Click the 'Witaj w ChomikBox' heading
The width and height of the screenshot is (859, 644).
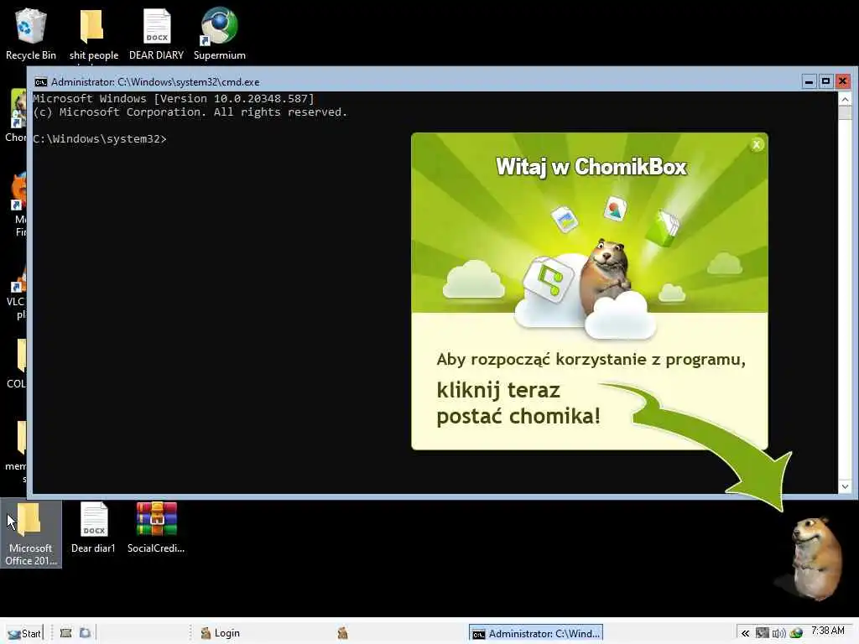[x=591, y=167]
